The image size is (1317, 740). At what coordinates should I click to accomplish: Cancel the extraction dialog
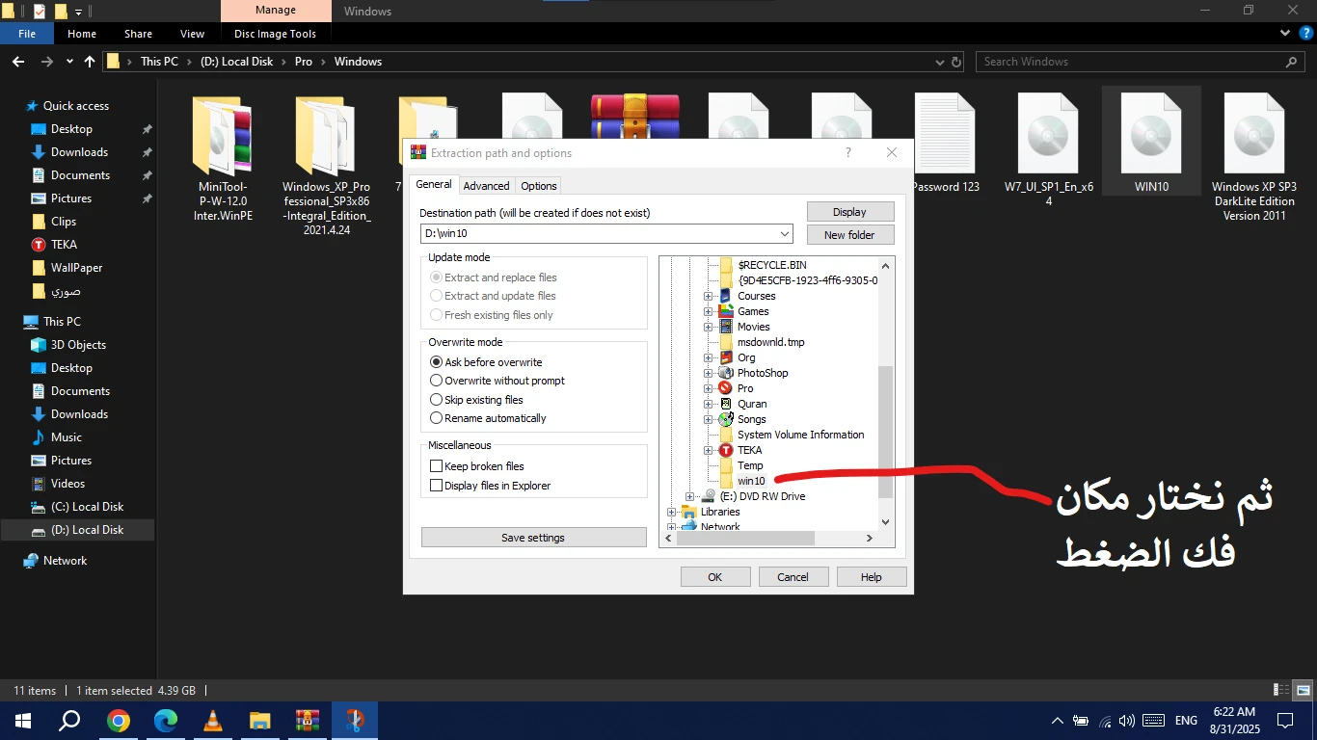coord(793,577)
